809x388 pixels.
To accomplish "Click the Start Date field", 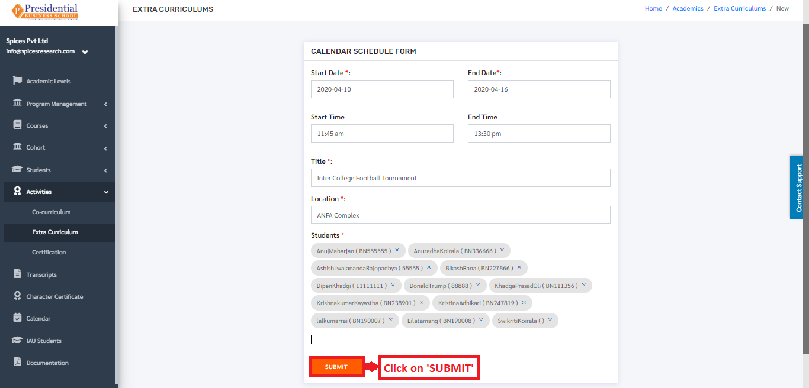I will [382, 89].
